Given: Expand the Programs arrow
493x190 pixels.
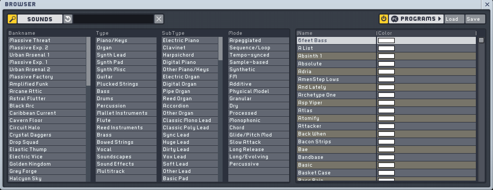Looking at the screenshot, I should 439,19.
